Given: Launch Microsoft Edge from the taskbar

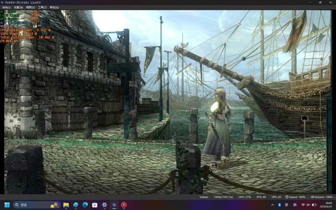Looking at the screenshot, I should (x=85, y=205).
